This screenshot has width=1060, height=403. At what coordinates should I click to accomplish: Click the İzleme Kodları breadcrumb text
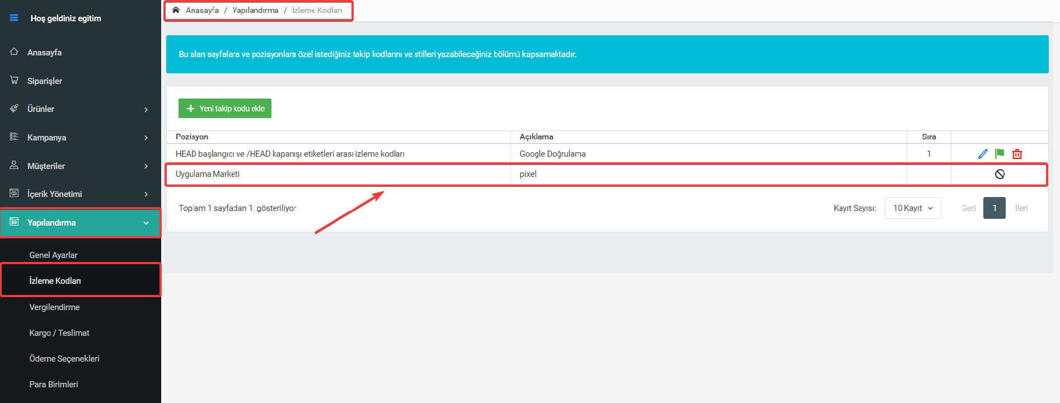click(317, 10)
